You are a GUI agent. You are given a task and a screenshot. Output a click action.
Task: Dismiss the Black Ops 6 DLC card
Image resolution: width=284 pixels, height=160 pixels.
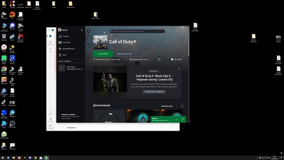click(x=179, y=69)
